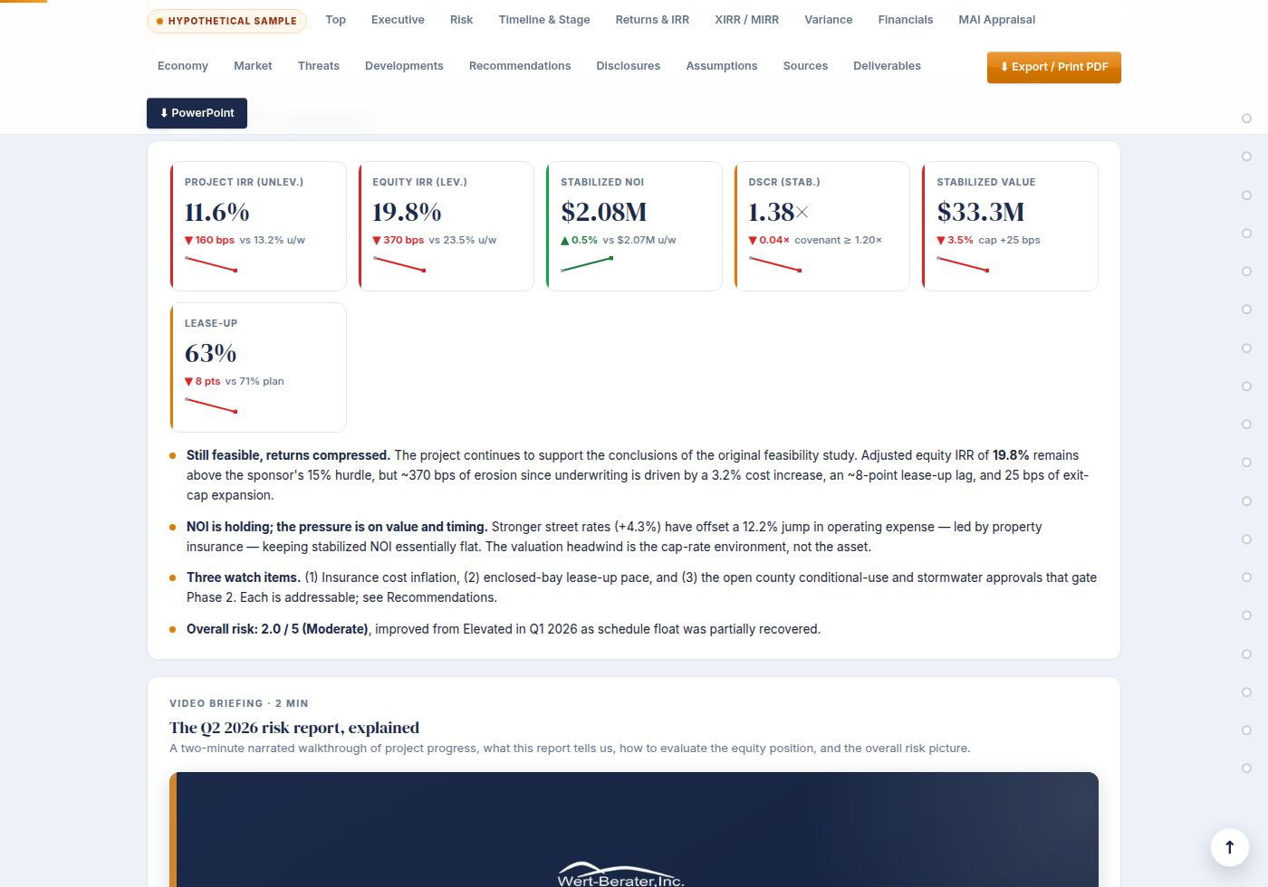Open the Deliverables section

pos(887,66)
